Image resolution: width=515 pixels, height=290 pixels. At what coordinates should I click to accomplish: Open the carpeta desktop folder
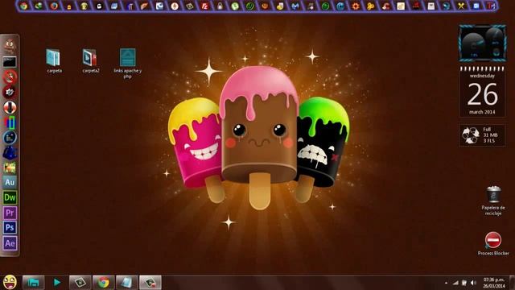pos(54,61)
